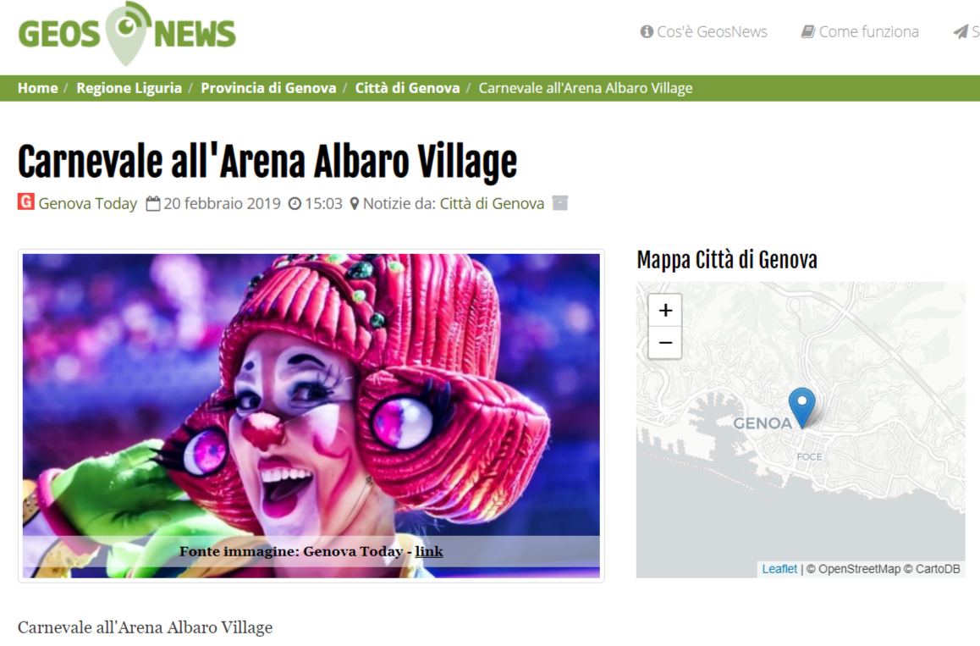The image size is (980, 646).
Task: Click the Città di Genova link after Notizie da
Action: point(492,204)
